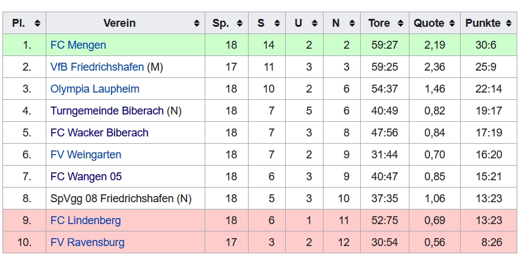Visit FV Ravensburg page link
Screen dimensions: 524x257
click(x=88, y=242)
